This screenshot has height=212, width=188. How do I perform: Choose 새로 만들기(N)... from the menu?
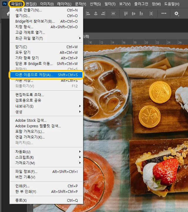pyautogui.click(x=46, y=10)
